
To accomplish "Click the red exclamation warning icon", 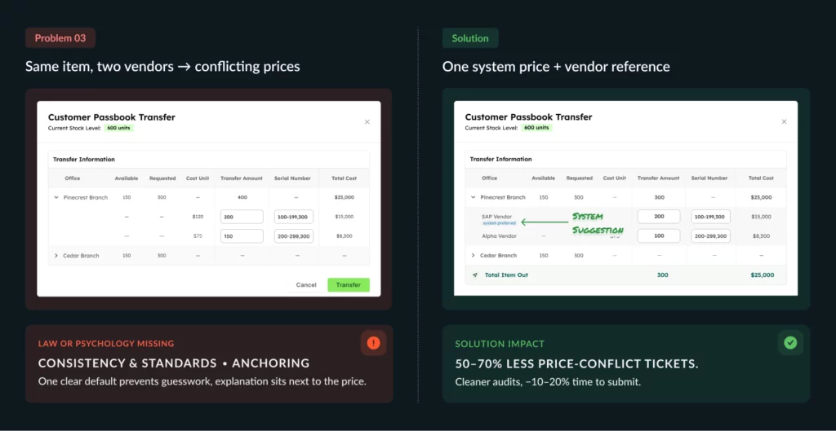I will pyautogui.click(x=373, y=343).
